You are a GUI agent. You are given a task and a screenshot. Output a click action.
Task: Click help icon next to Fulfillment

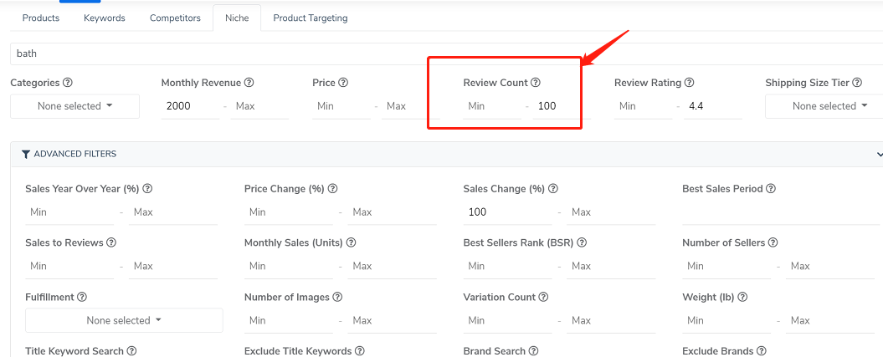pos(82,297)
